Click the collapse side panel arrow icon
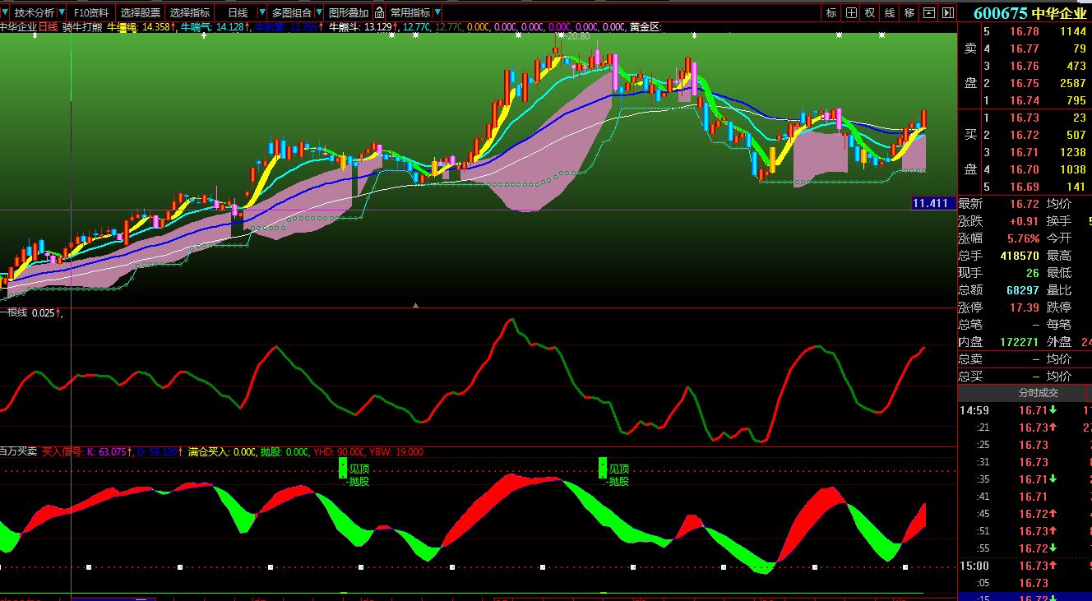This screenshot has width=1092, height=601. coord(948,12)
